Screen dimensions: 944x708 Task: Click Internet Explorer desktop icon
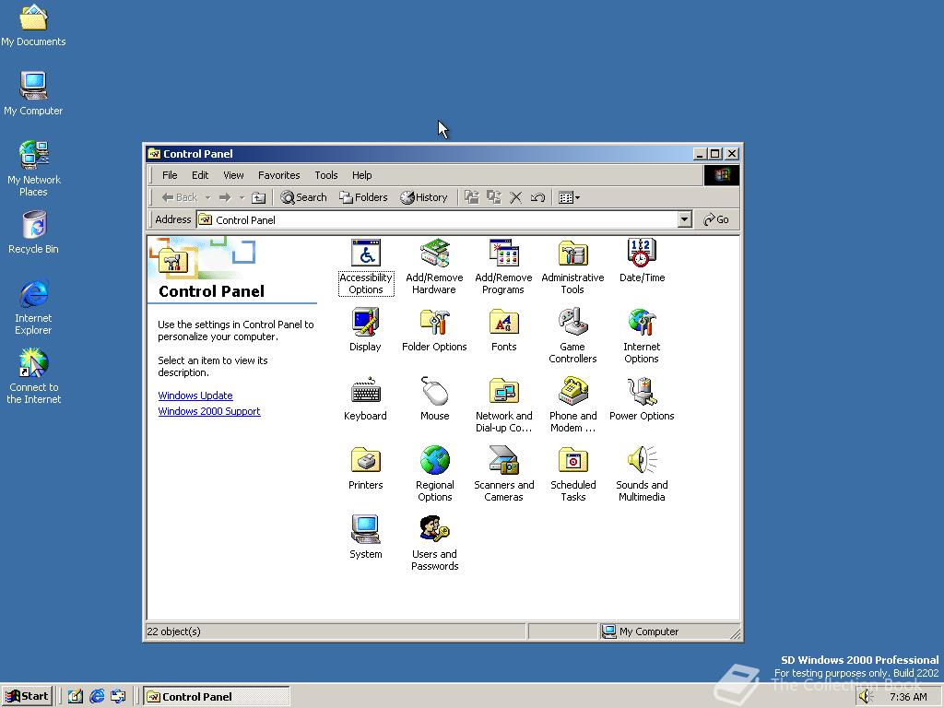pos(34,307)
